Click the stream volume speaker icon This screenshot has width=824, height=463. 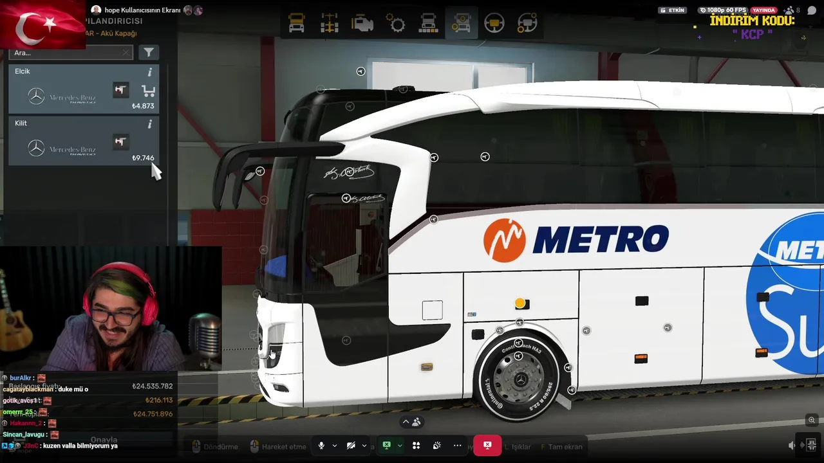pyautogui.click(x=792, y=445)
